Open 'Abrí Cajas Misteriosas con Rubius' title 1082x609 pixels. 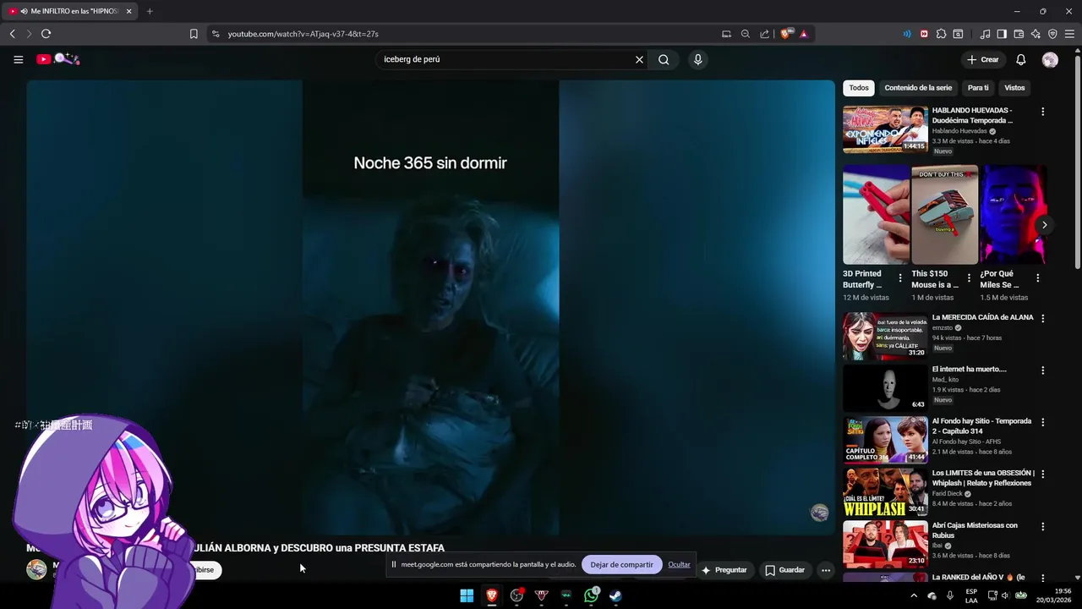coord(975,530)
